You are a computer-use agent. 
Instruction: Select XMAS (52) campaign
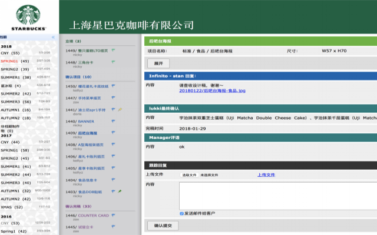click(x=12, y=207)
